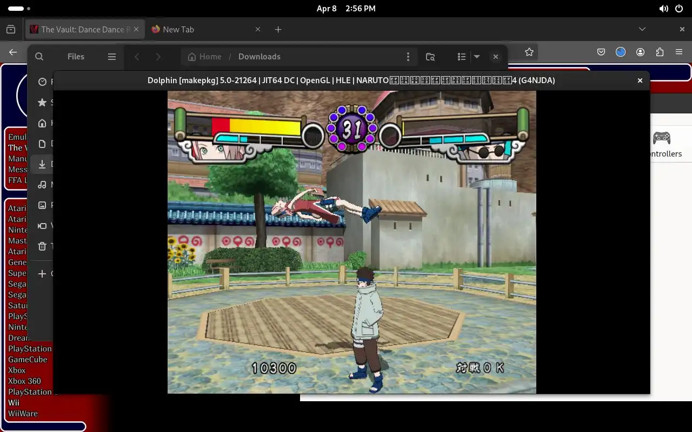Image resolution: width=692 pixels, height=432 pixels.
Task: Open the PlayStation link in the site sidebar
Action: tap(30, 349)
